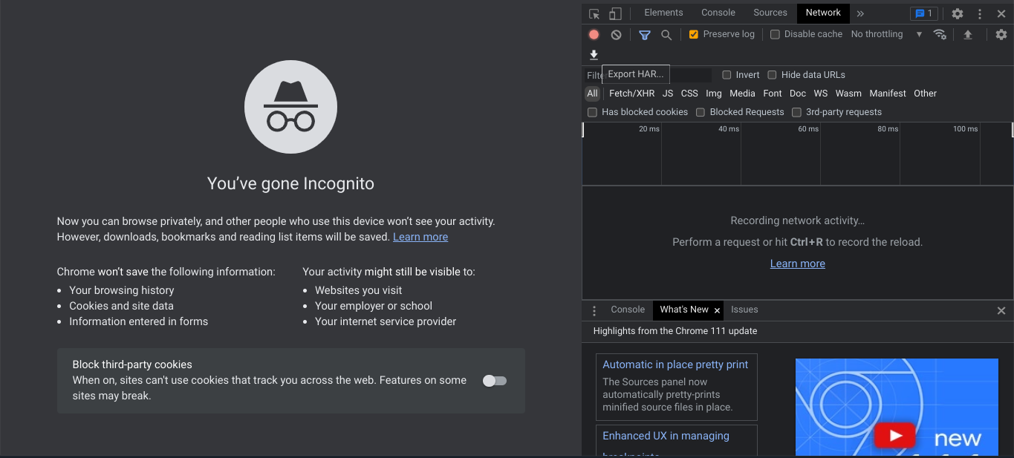Enable Has blocked cookies checkbox

pos(592,112)
